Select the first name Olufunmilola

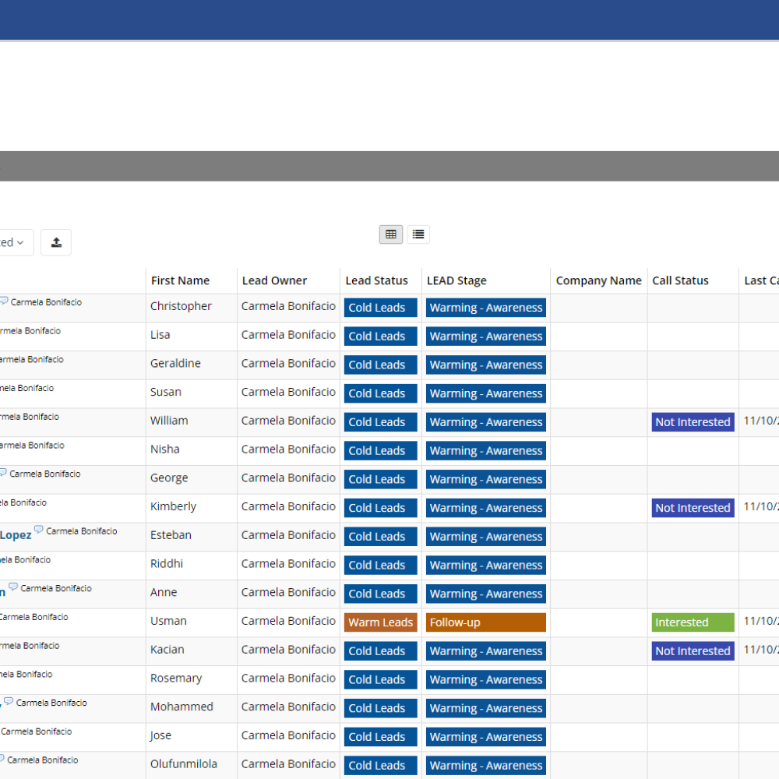[x=184, y=764]
